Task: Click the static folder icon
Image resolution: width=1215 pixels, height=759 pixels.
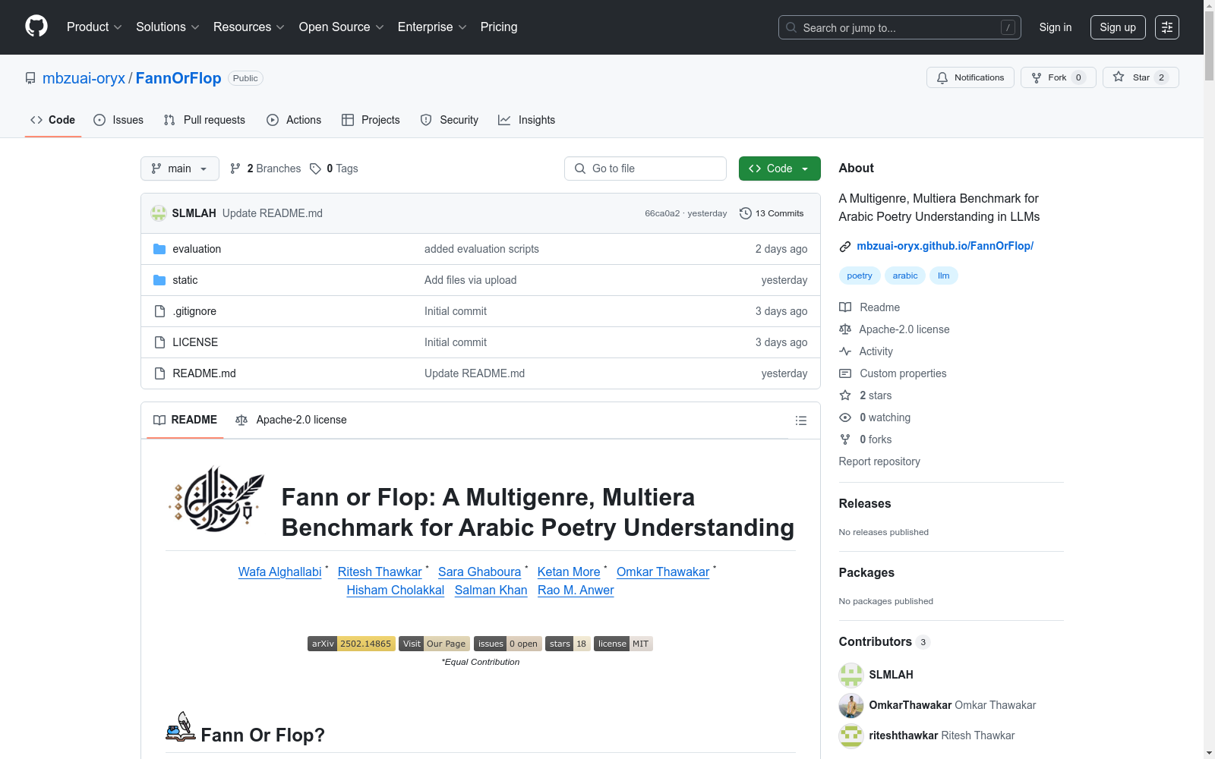Action: (159, 280)
